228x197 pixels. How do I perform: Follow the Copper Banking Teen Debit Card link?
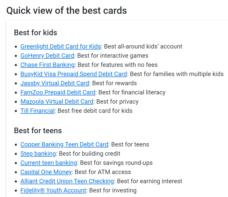click(x=64, y=144)
